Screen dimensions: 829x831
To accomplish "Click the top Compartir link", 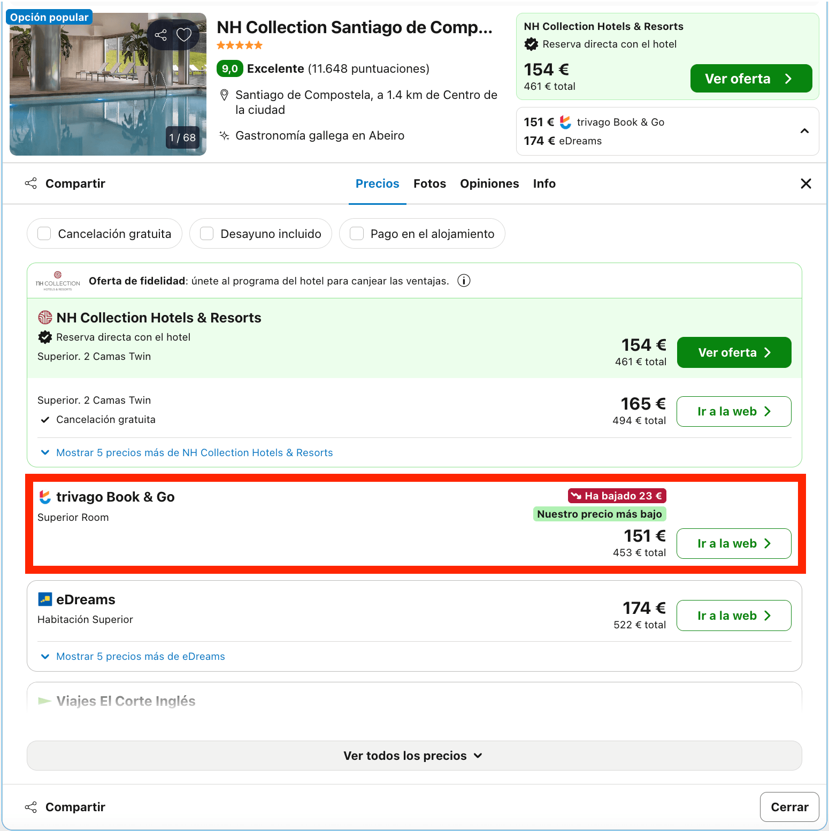I will (x=75, y=183).
